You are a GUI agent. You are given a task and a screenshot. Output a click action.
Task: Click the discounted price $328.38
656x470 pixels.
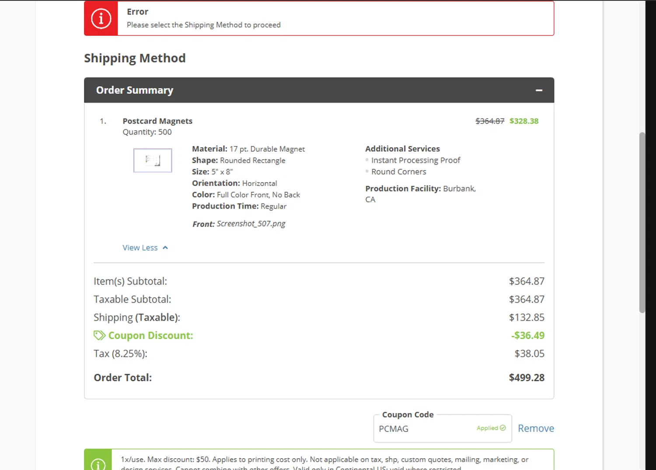click(524, 121)
